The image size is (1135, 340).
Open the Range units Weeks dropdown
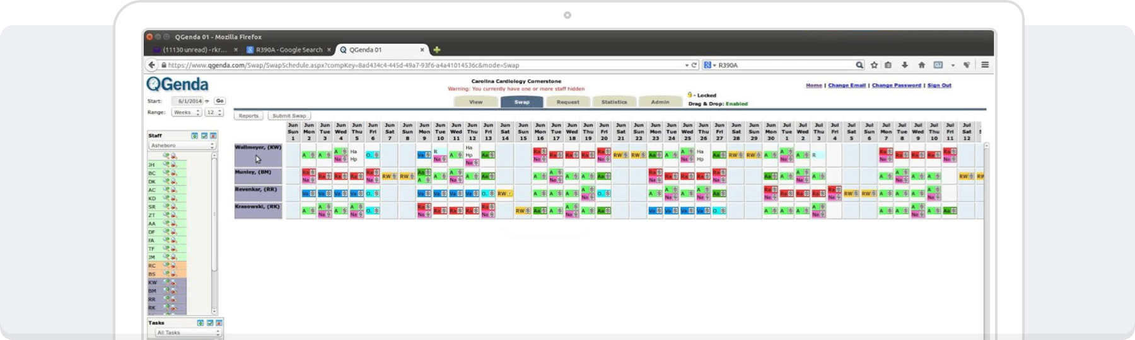click(186, 112)
